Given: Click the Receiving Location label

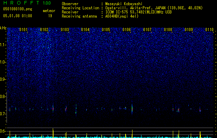Looking at the screenshot, I should coord(80,8).
